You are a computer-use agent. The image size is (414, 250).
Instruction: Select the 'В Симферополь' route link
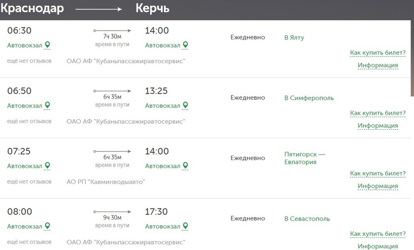coord(309,98)
